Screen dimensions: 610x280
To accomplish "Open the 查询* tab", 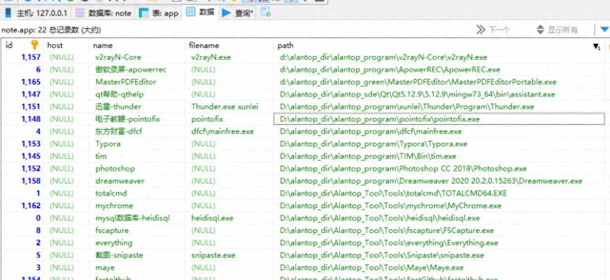I will (x=237, y=13).
